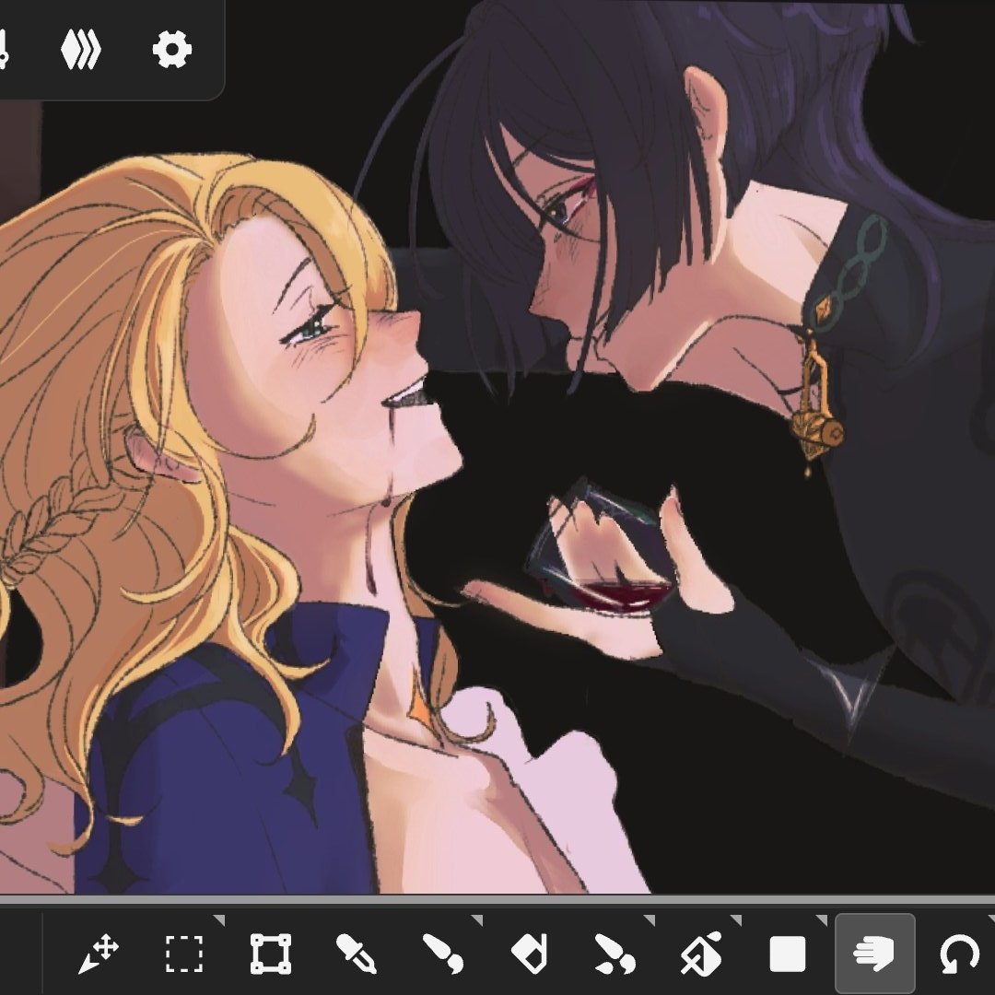
Task: Pick the Eyedropper color picker tool
Action: tap(356, 954)
